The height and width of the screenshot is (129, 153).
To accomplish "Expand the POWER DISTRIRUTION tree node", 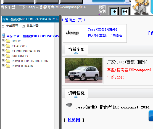I will [x=3, y=60].
